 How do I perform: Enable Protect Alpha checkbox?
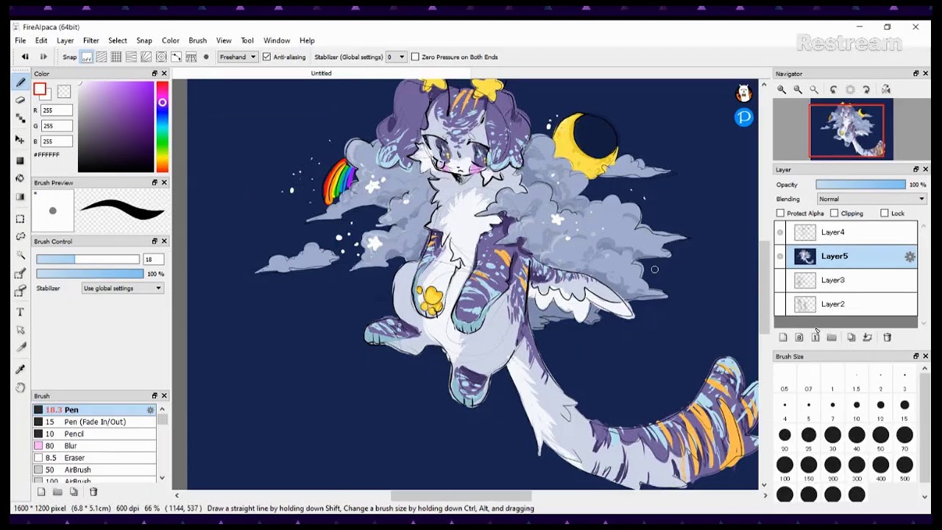click(780, 213)
